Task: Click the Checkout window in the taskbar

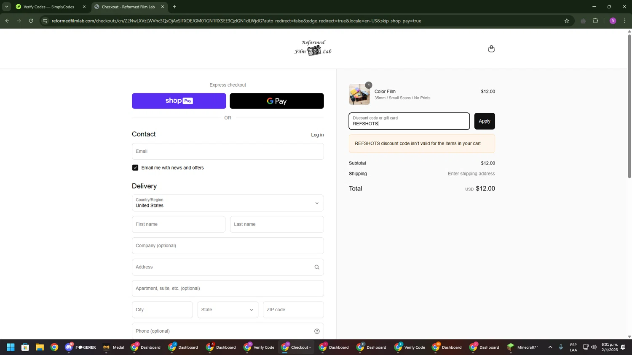Action: click(297, 347)
